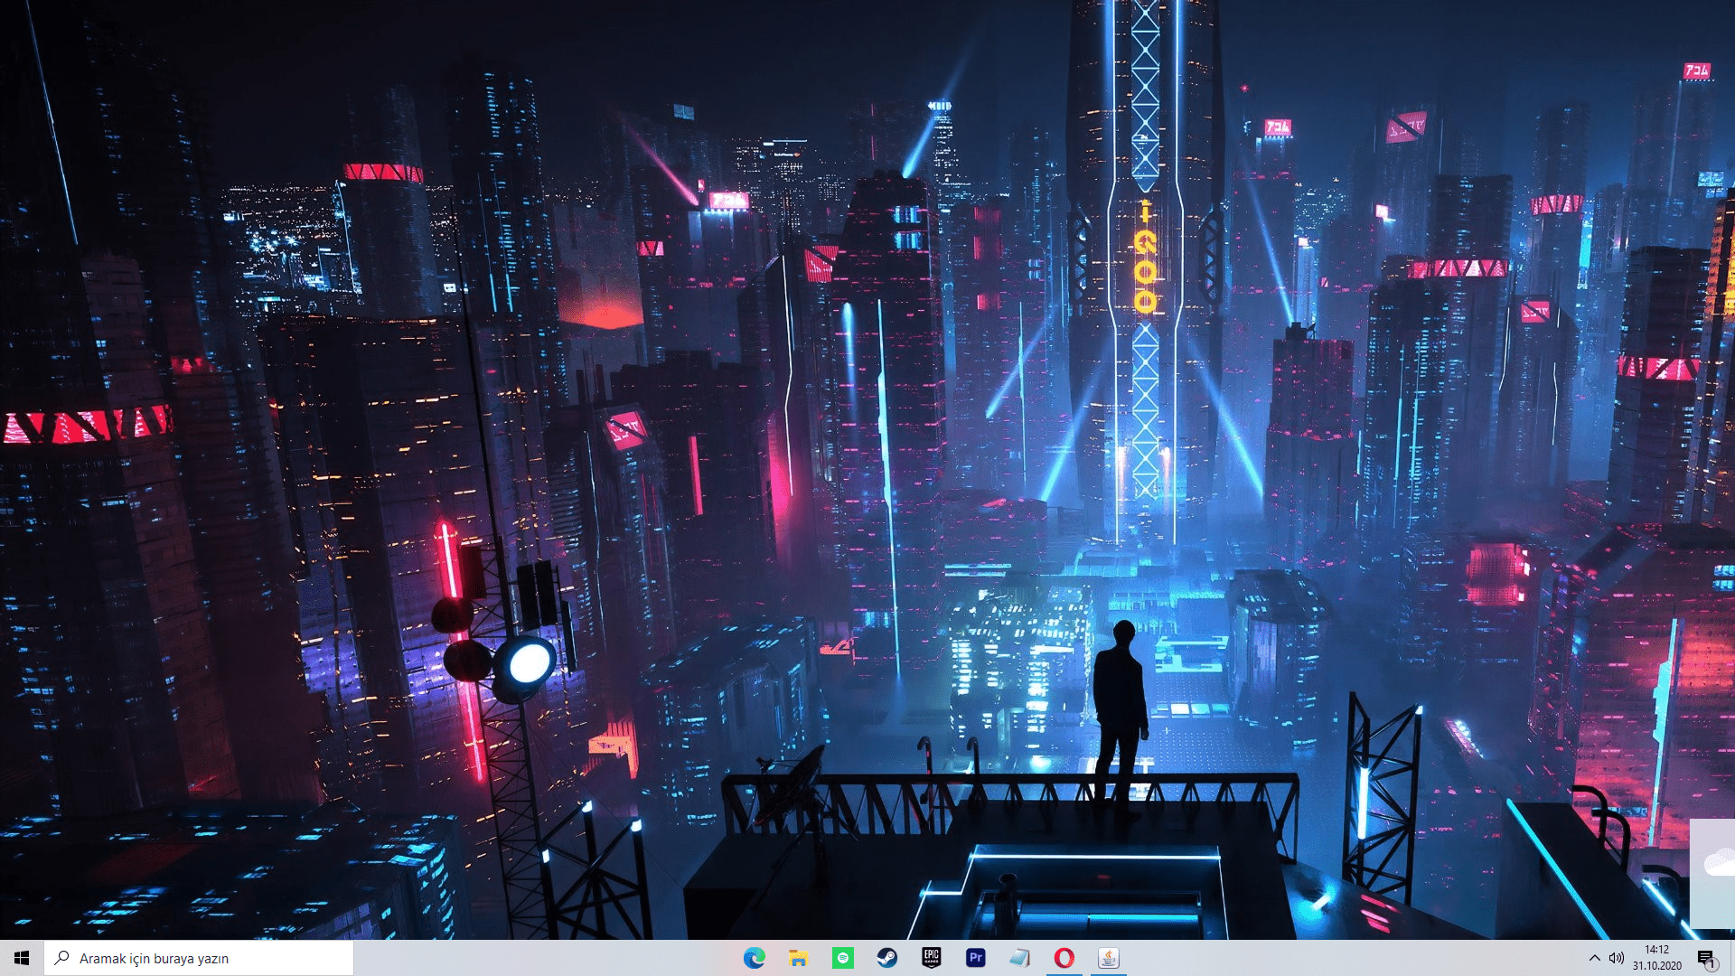Open the Windows Start menu
The height and width of the screenshot is (976, 1735).
point(22,958)
